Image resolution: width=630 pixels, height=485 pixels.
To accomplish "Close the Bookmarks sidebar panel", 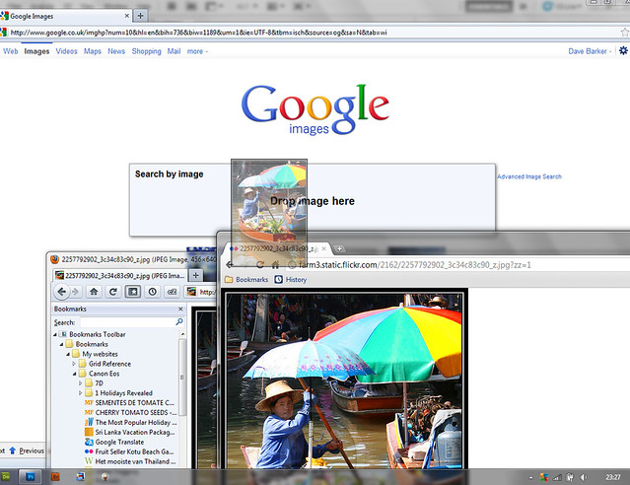I will point(181,309).
